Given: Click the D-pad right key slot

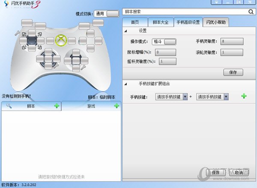Looking at the screenshot, I should tap(41, 41).
